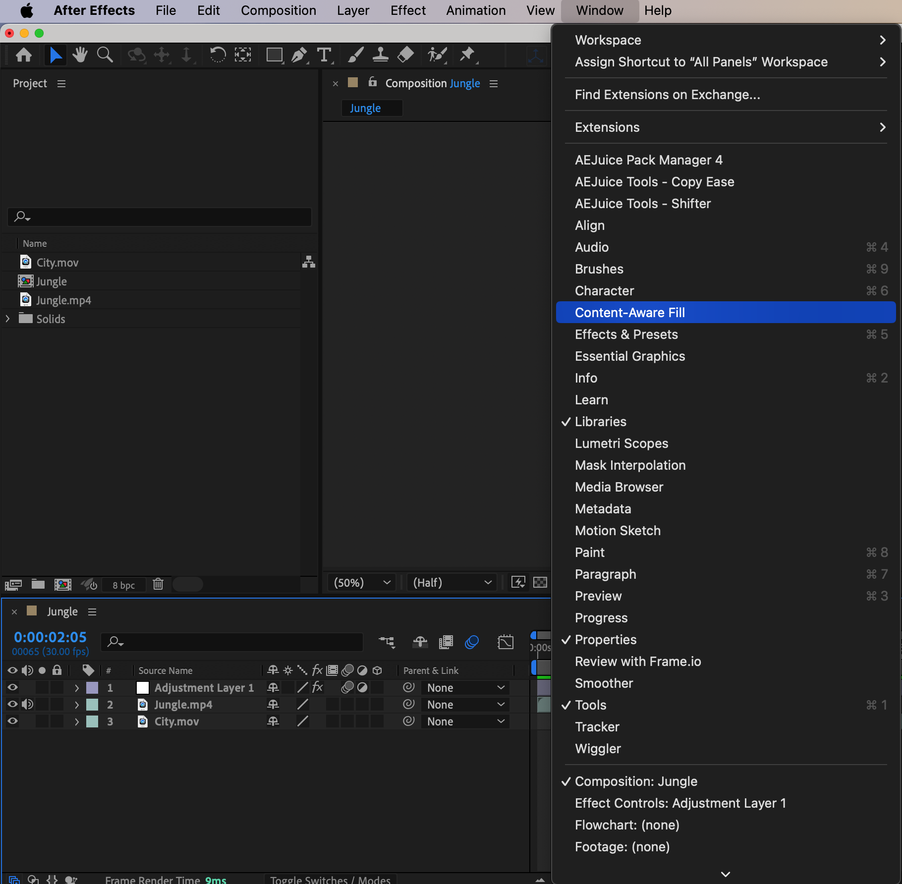Select the Puppet Pin tool
Viewport: 902px width, 884px height.
coord(467,55)
